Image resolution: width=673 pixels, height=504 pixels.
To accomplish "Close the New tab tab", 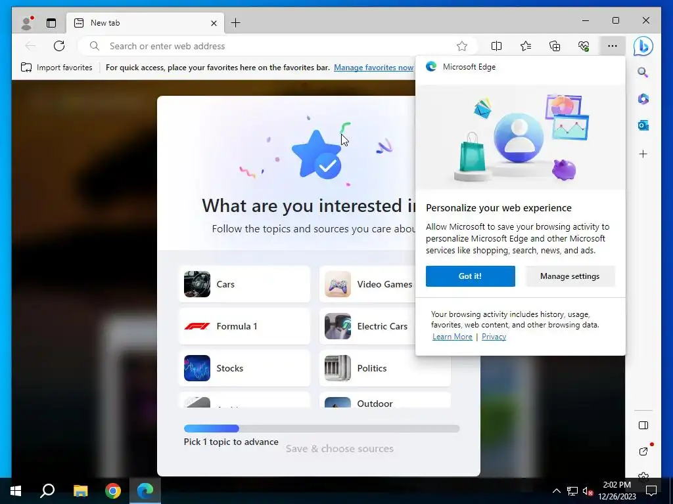I will pyautogui.click(x=214, y=23).
